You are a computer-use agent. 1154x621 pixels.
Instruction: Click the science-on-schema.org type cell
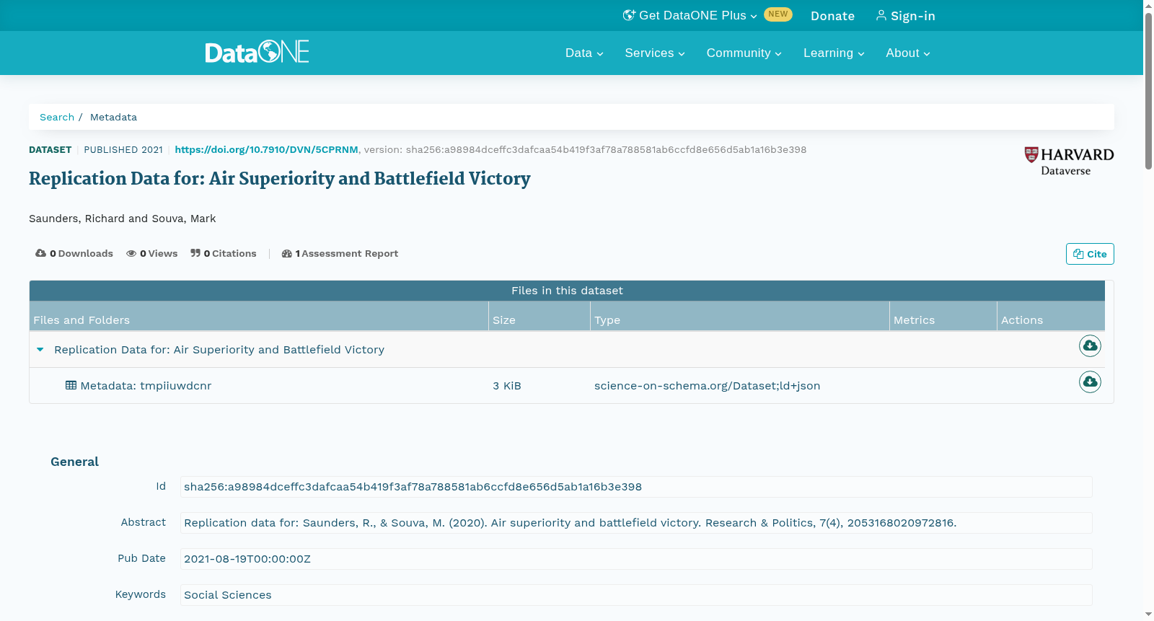707,386
